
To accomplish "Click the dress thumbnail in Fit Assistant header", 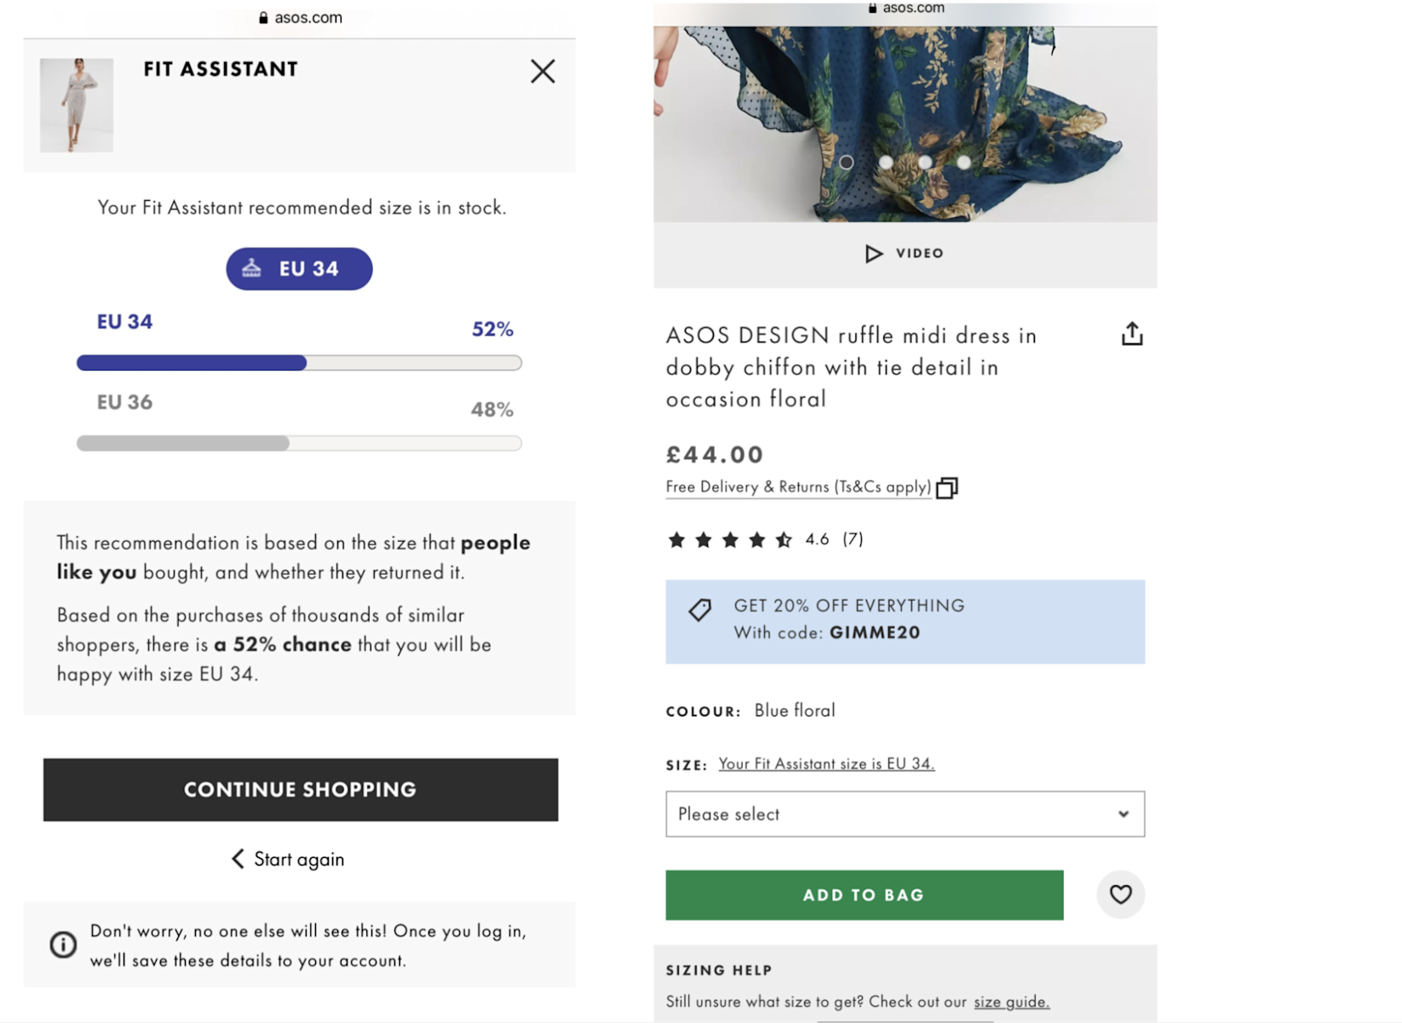I will point(77,105).
